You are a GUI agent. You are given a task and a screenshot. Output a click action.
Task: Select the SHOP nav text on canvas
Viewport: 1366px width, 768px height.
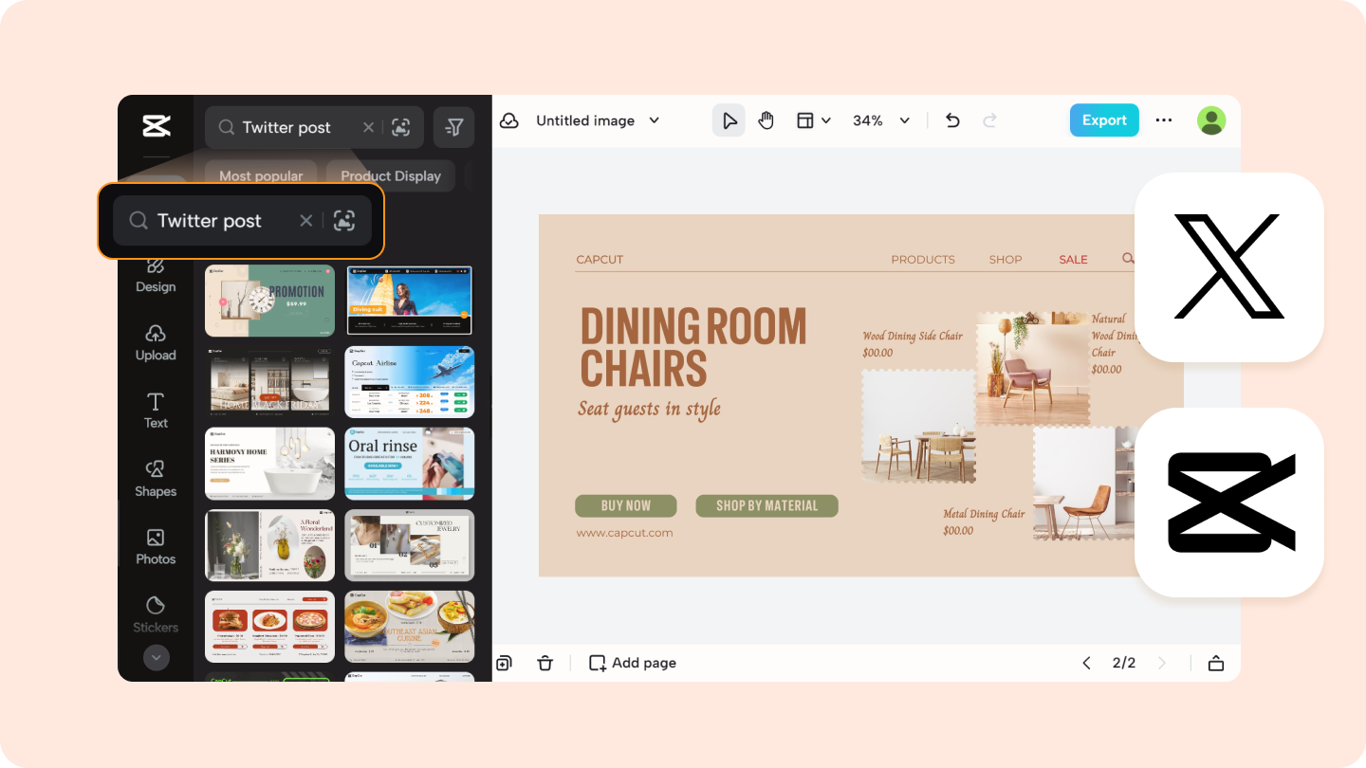[1006, 260]
